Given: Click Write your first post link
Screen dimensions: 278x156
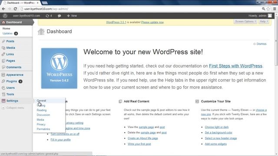Looking at the screenshot, I should point(139,144).
